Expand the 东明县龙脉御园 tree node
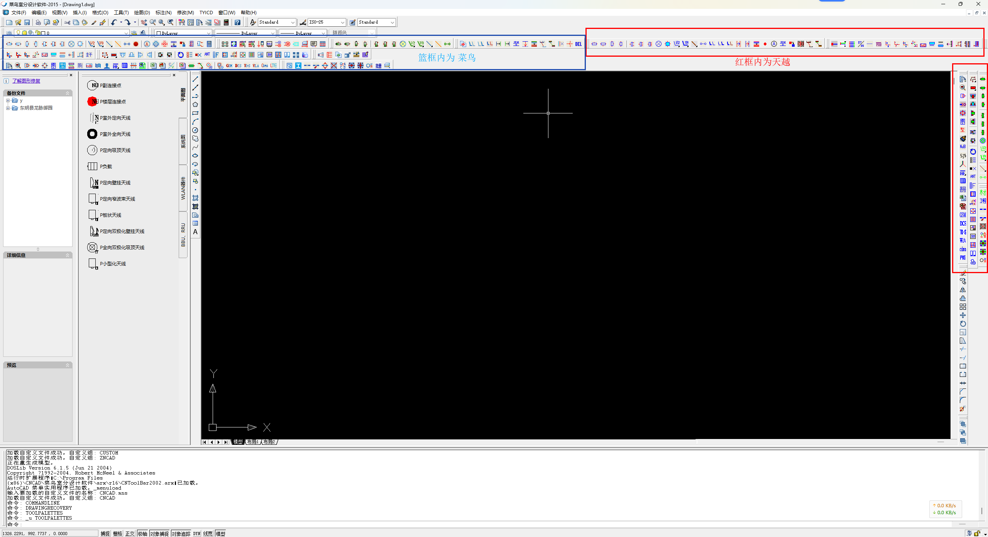Viewport: 988px width, 537px height. [x=8, y=108]
